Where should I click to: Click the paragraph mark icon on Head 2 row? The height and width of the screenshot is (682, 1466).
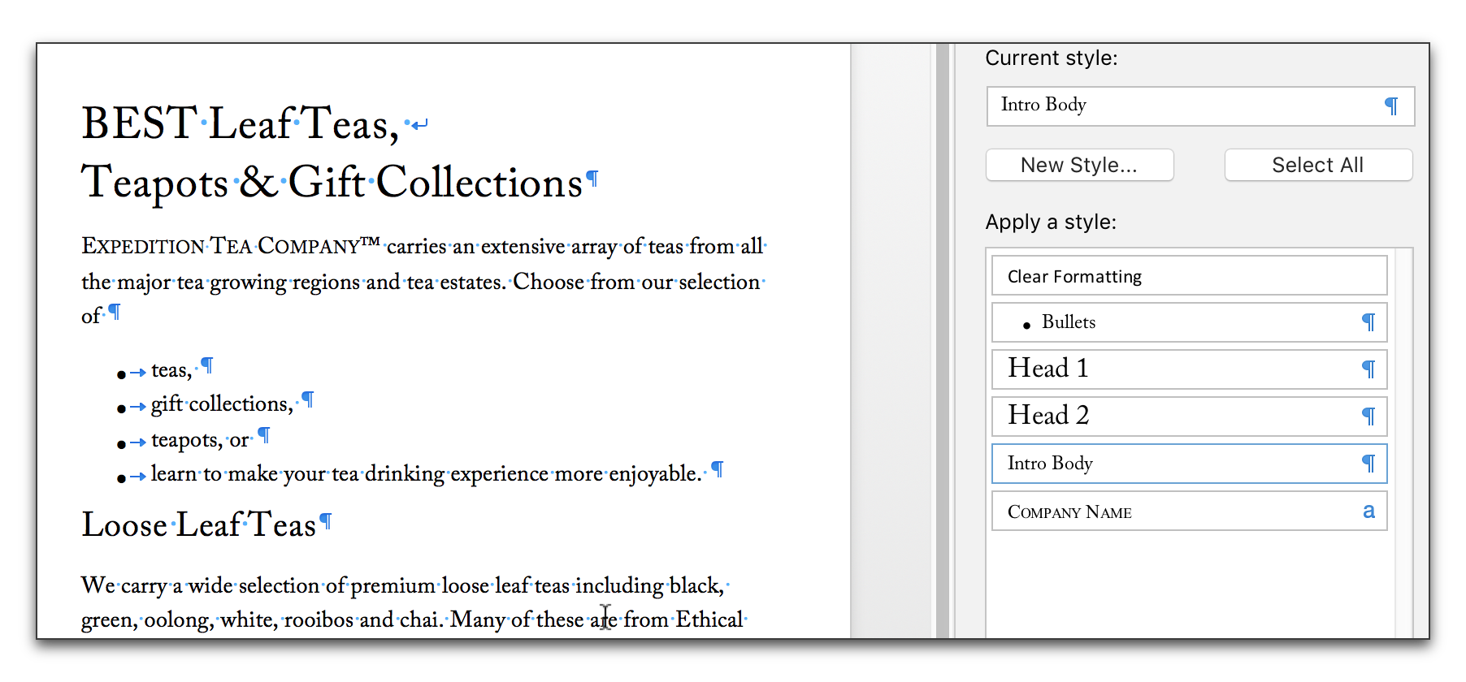(x=1368, y=417)
